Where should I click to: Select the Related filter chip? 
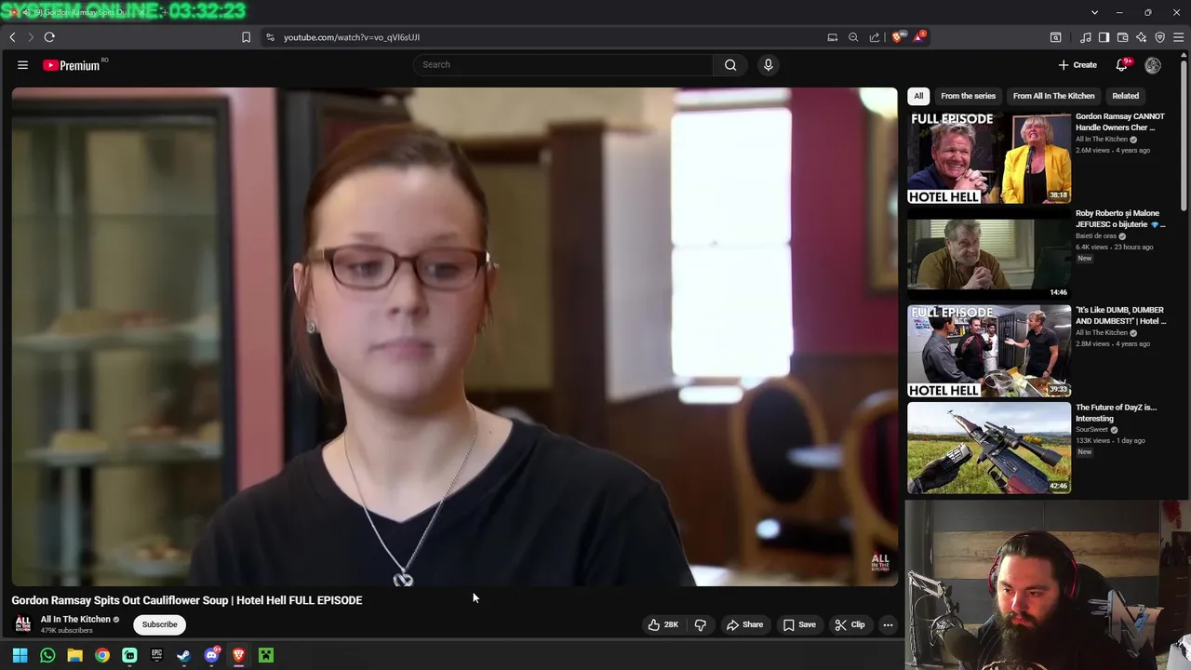click(1125, 96)
